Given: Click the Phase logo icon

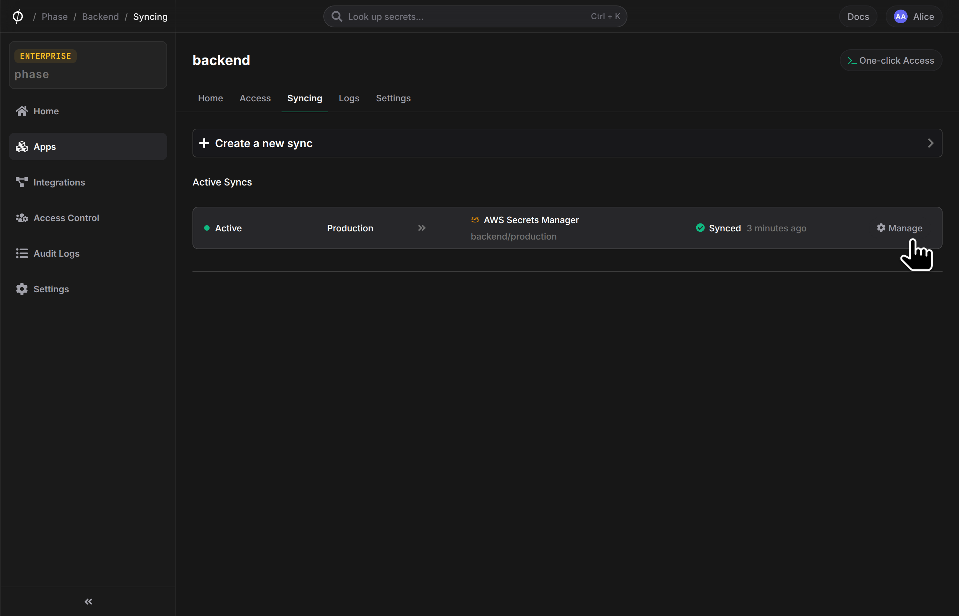Looking at the screenshot, I should point(17,16).
